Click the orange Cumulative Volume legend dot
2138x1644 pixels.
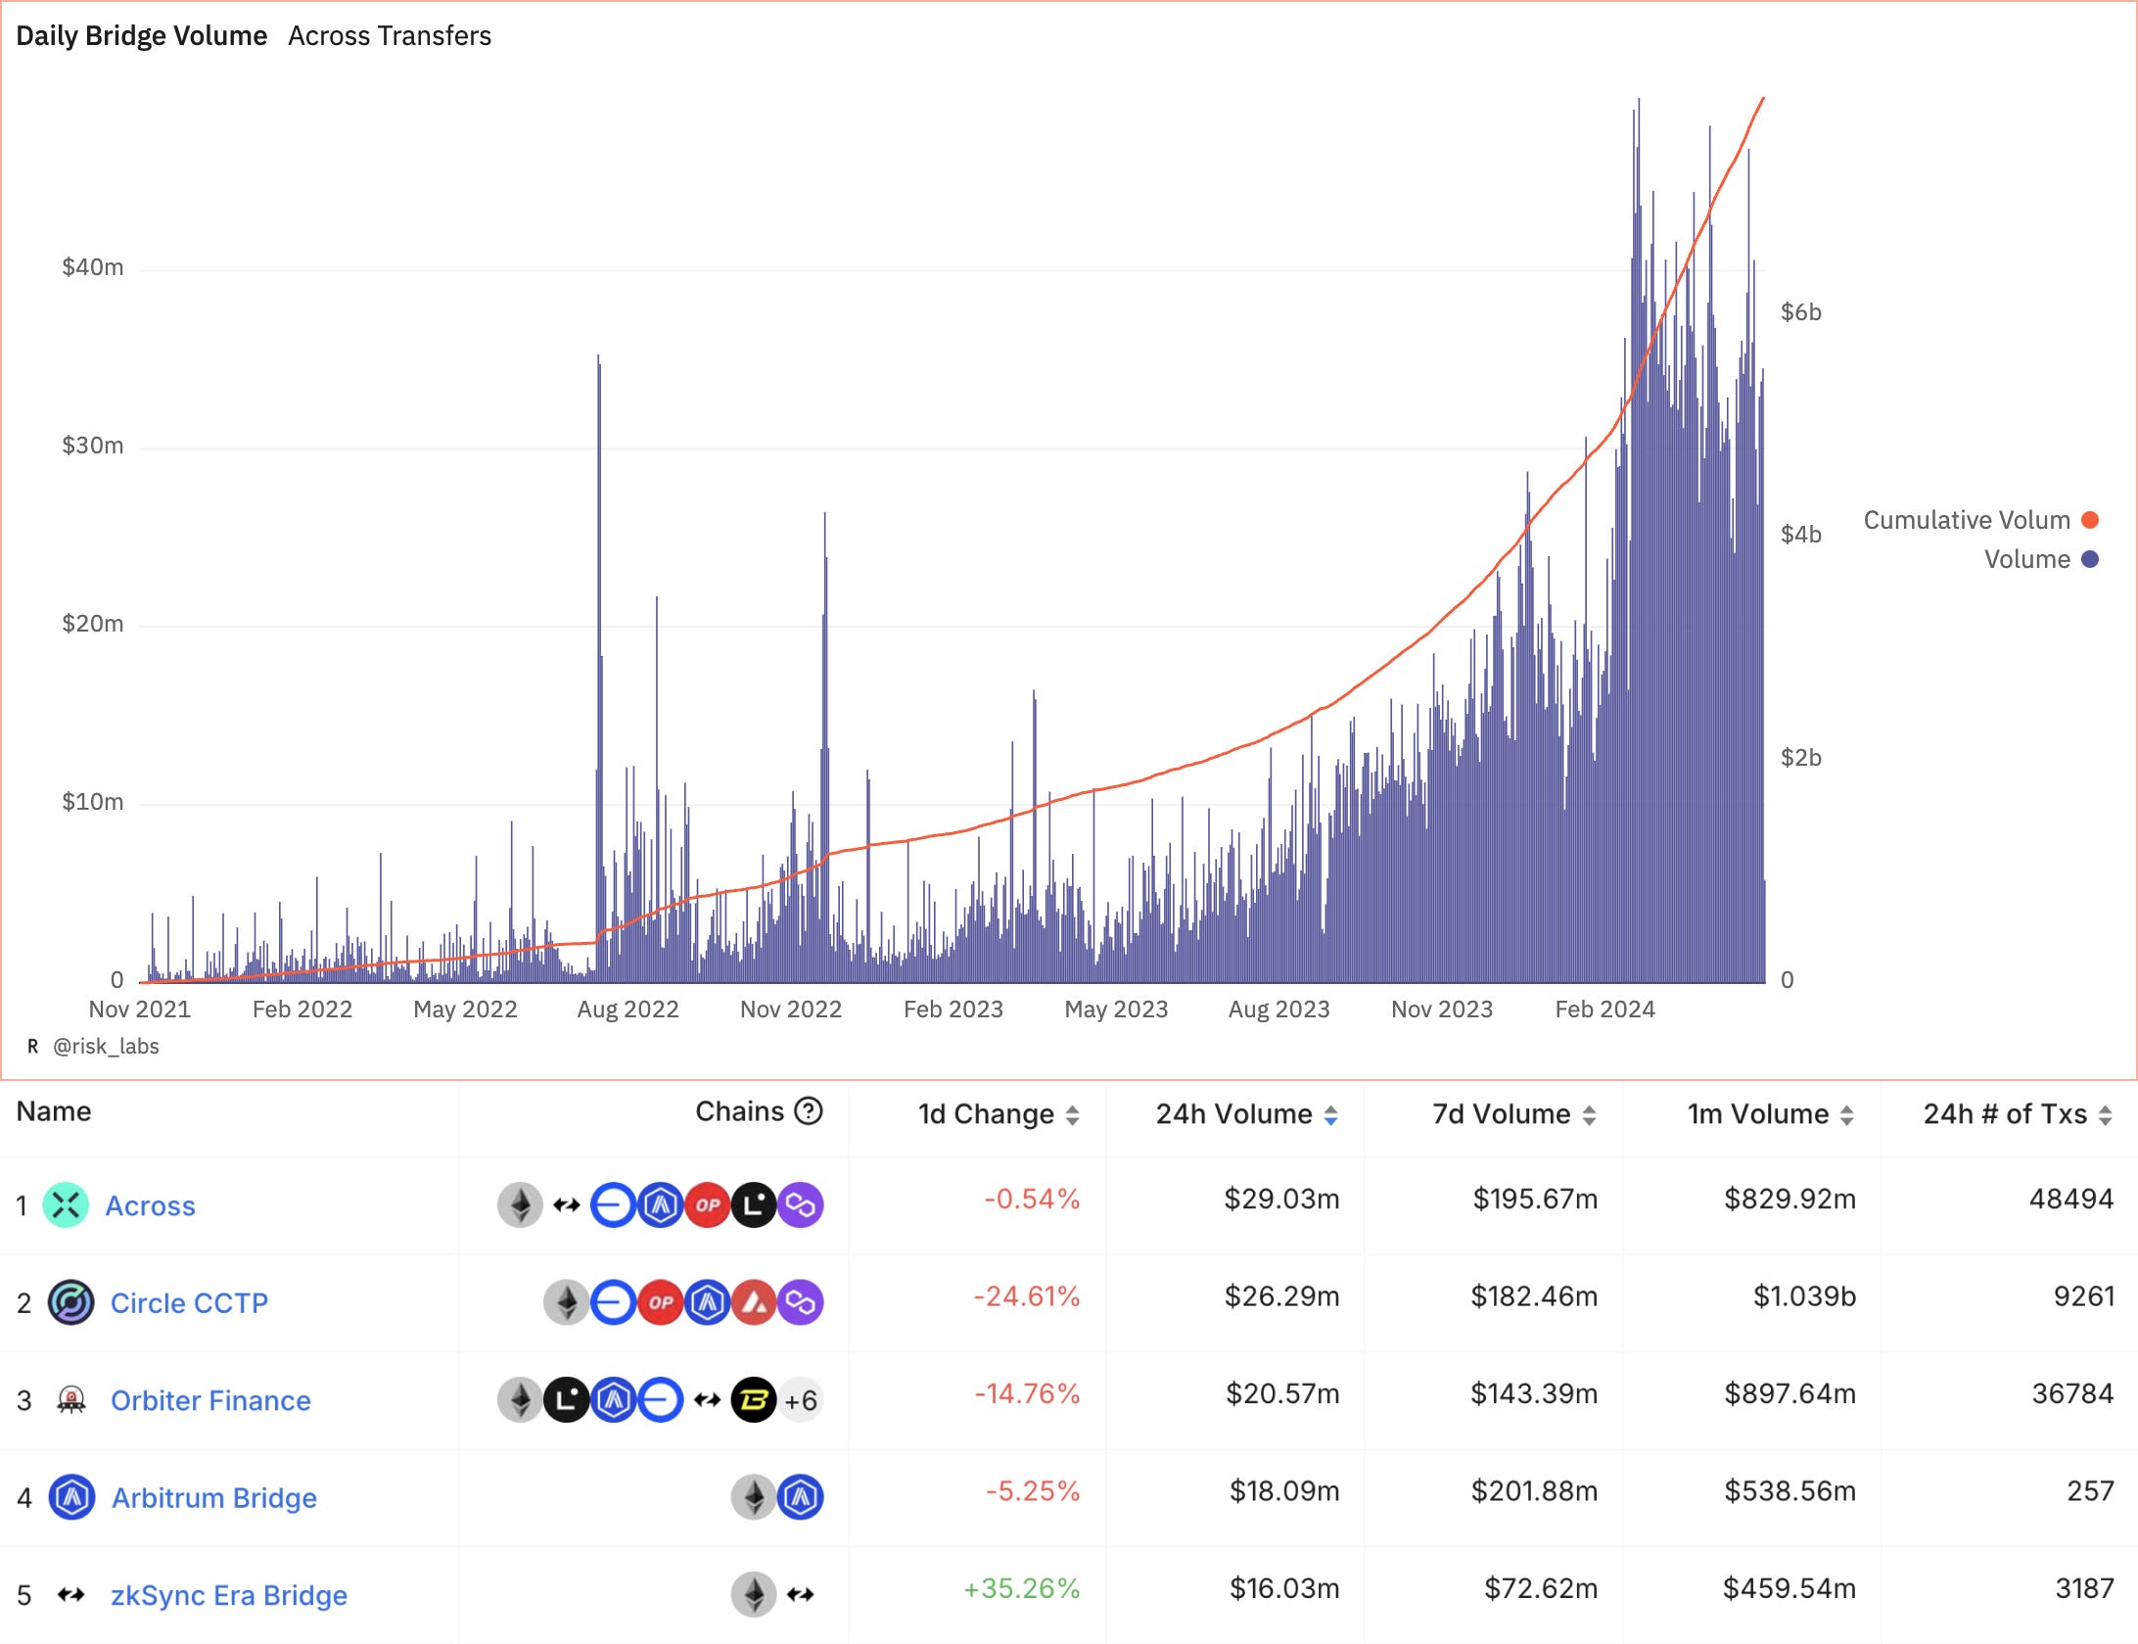click(2090, 520)
